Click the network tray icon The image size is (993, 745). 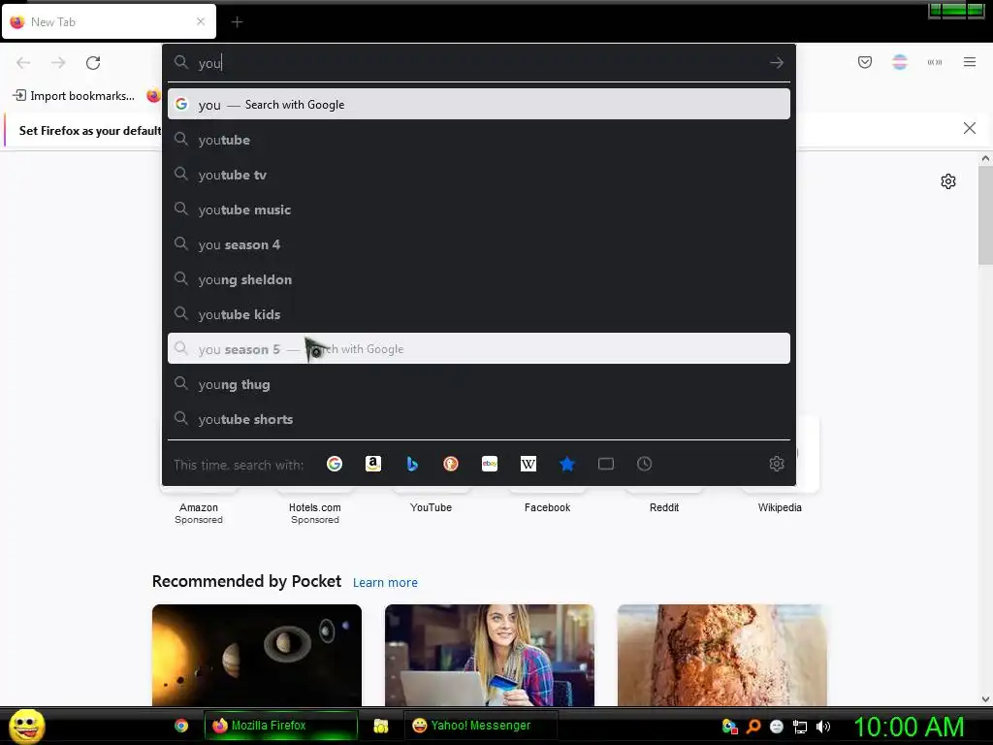(x=800, y=727)
